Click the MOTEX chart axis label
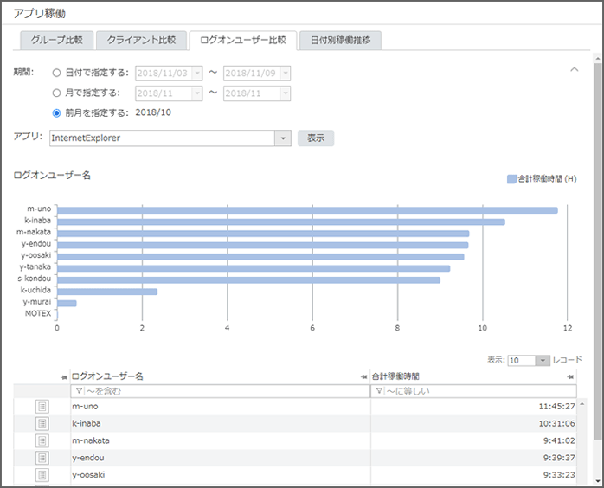The width and height of the screenshot is (604, 488). click(x=38, y=313)
